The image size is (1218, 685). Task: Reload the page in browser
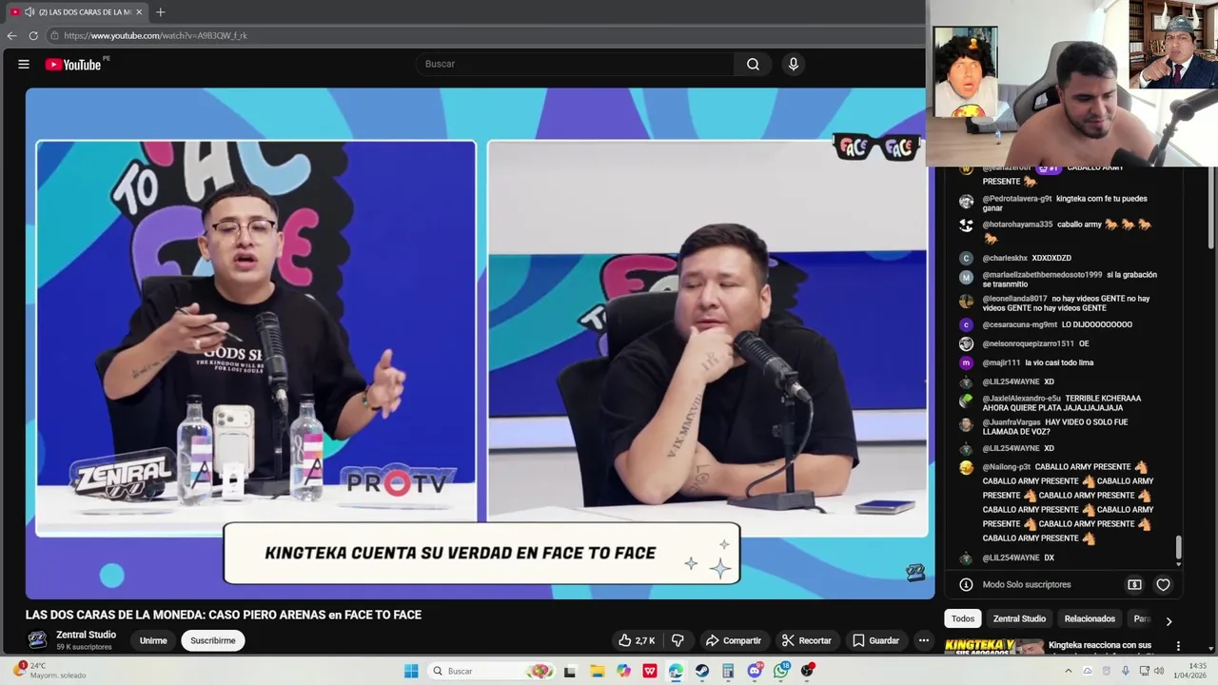click(33, 35)
